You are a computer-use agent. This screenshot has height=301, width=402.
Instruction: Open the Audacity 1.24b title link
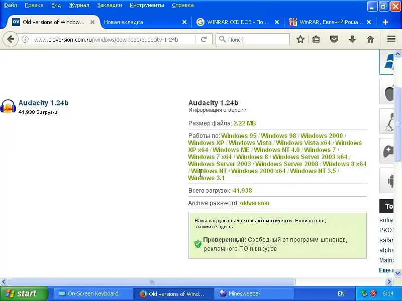coord(43,103)
